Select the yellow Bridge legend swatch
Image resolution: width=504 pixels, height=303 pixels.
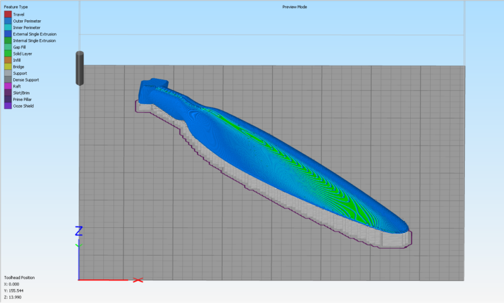8,67
